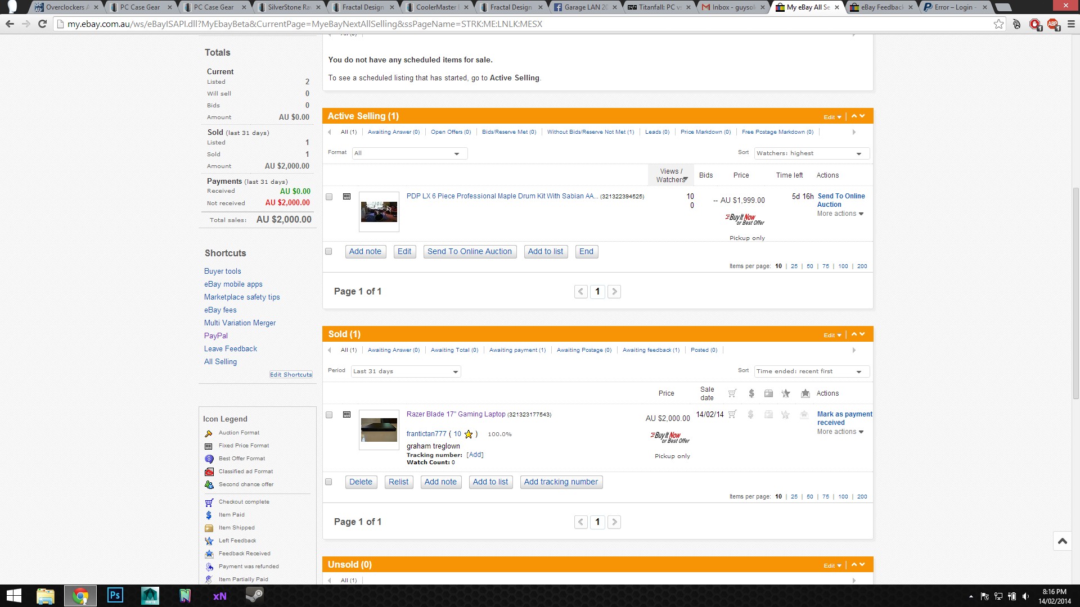The width and height of the screenshot is (1080, 607).
Task: Click scroll-to-top arrow button
Action: pos(1062,541)
